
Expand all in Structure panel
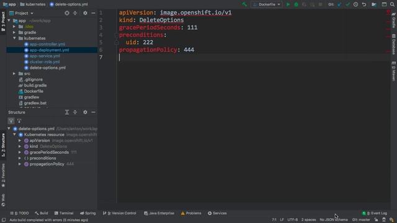coord(67,112)
